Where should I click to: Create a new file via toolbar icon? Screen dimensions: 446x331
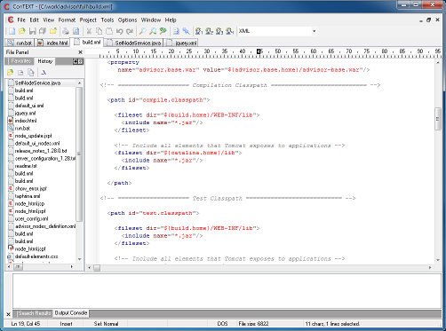(12, 31)
